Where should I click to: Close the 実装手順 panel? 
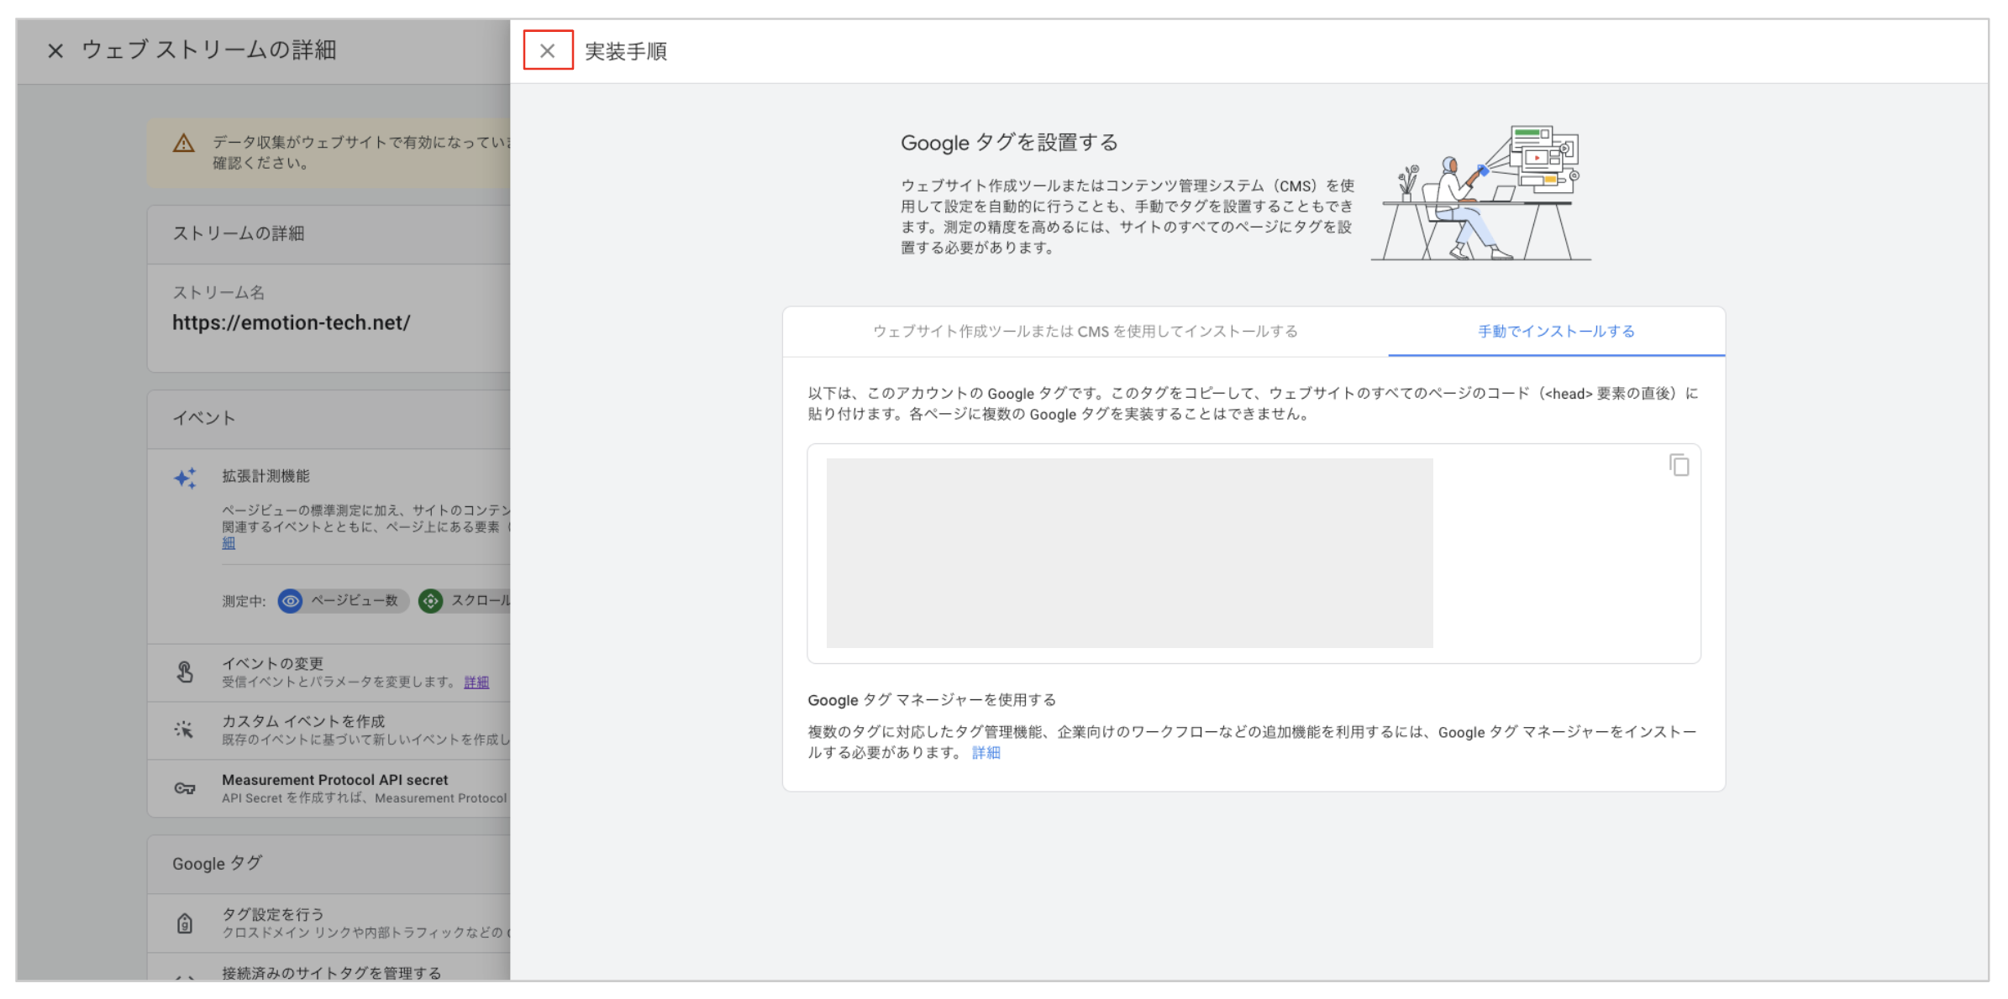tap(547, 51)
